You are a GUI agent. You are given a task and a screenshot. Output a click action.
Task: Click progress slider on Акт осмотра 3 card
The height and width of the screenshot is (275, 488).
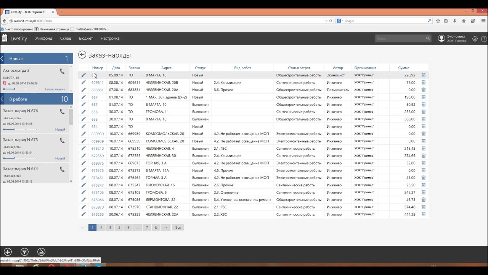point(20,89)
